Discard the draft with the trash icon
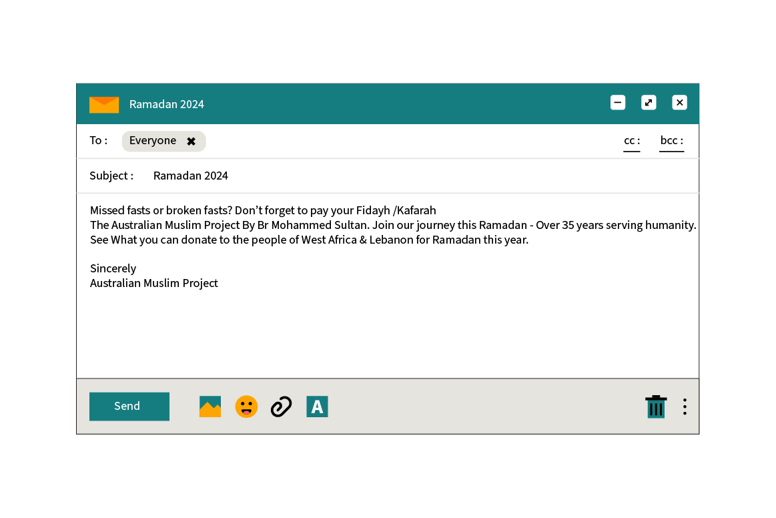This screenshot has width=776, height=518. [655, 407]
